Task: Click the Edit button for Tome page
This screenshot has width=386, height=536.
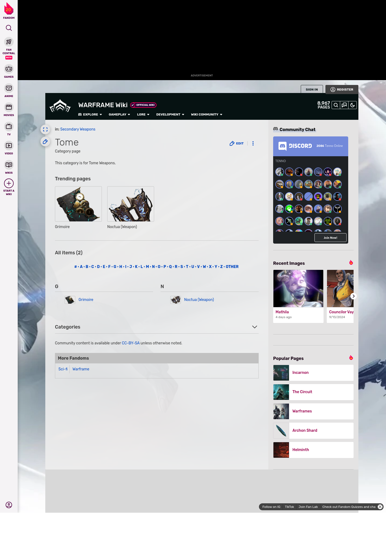Action: [x=237, y=143]
